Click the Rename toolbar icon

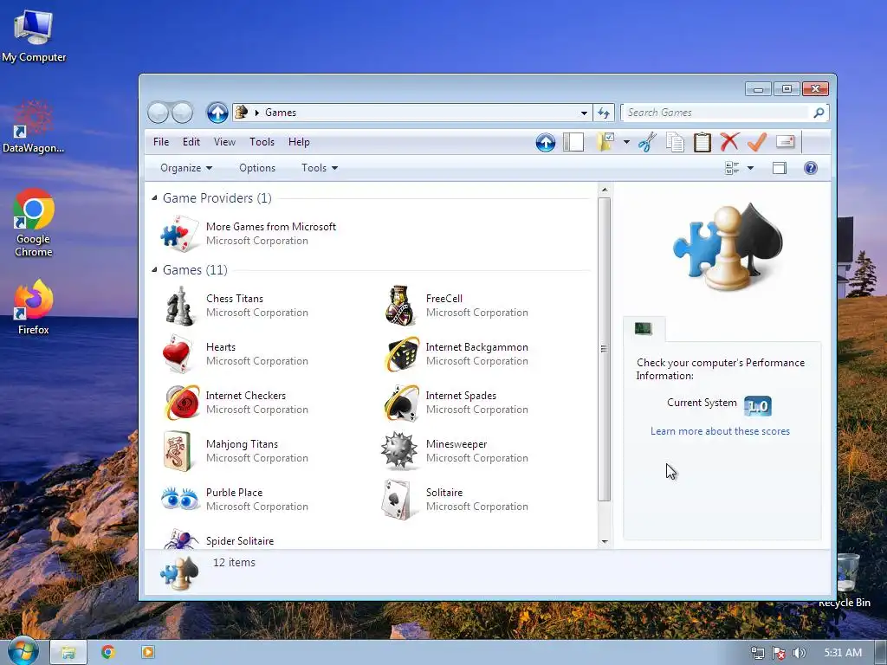click(785, 141)
